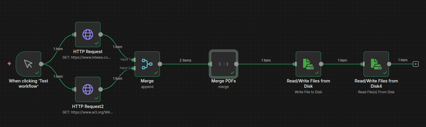The height and width of the screenshot is (127, 426).
Task: Click the manual trigger cursor node icon
Action: tap(28, 64)
